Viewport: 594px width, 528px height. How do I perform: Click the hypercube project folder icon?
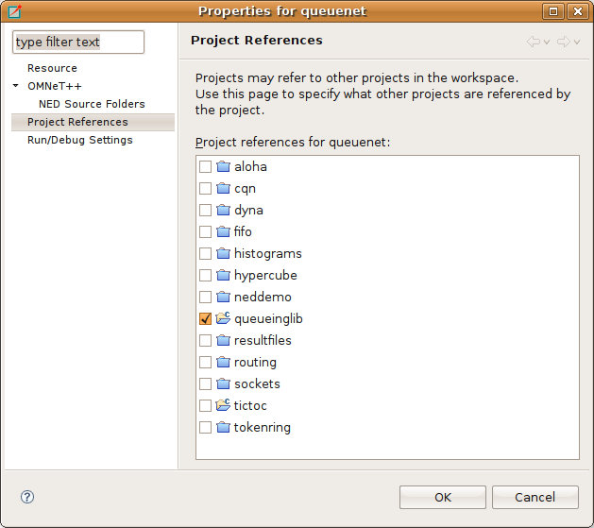click(223, 275)
